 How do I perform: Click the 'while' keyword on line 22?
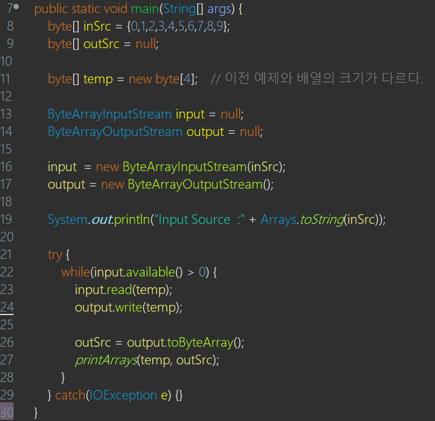tap(76, 272)
